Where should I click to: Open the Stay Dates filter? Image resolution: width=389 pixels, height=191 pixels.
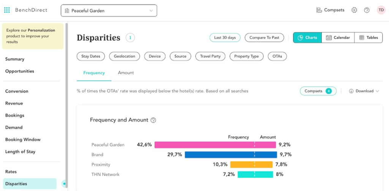[x=91, y=56]
